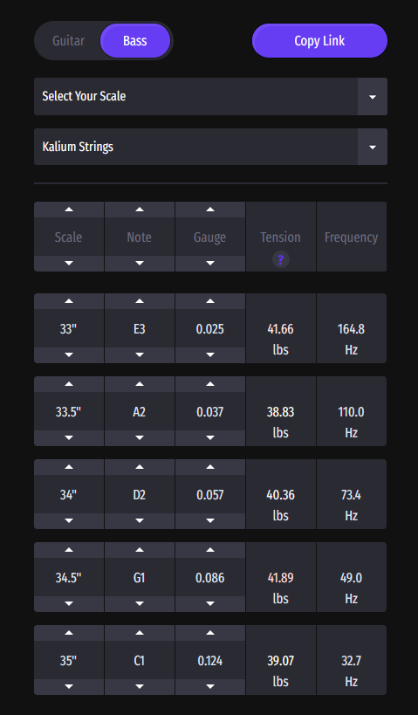Switch to Guitar mode
This screenshot has width=418, height=715.
pyautogui.click(x=68, y=40)
